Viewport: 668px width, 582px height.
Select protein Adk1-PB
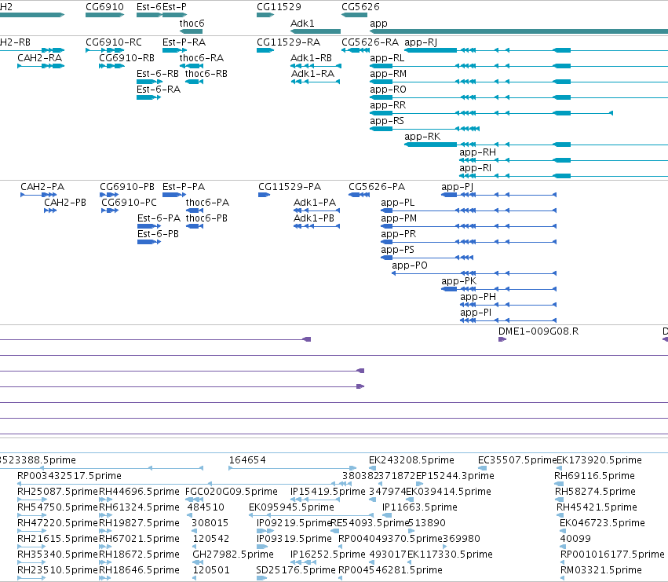pos(314,218)
